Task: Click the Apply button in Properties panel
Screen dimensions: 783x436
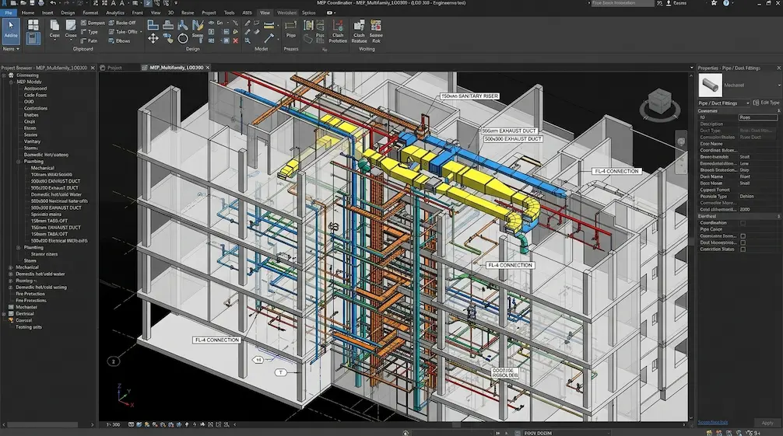Action: click(x=767, y=423)
